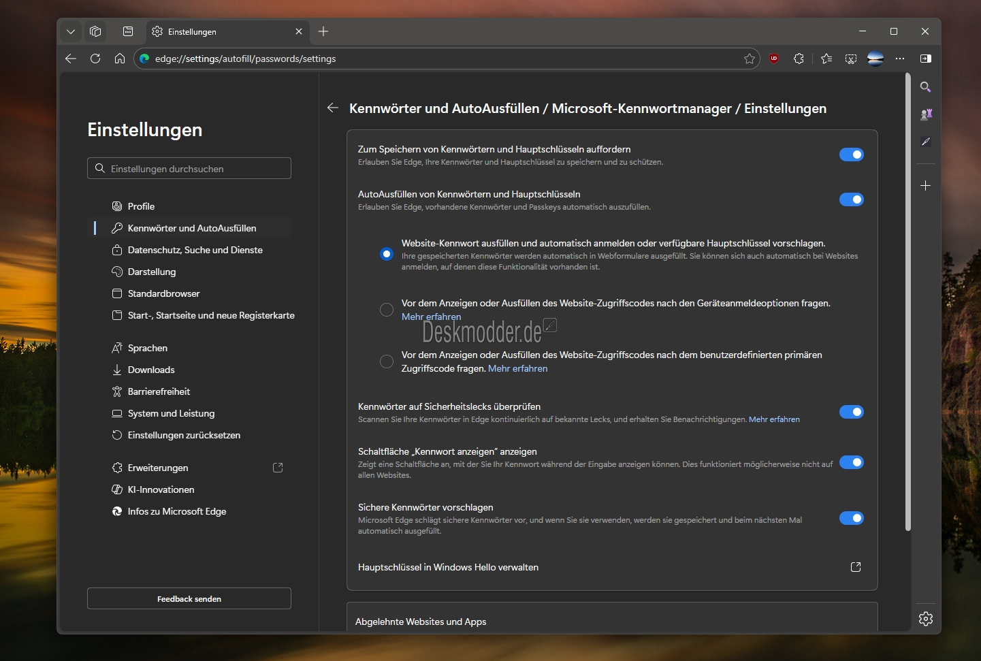981x661 pixels.
Task: Open sidebar search magnifier icon
Action: coord(925,87)
